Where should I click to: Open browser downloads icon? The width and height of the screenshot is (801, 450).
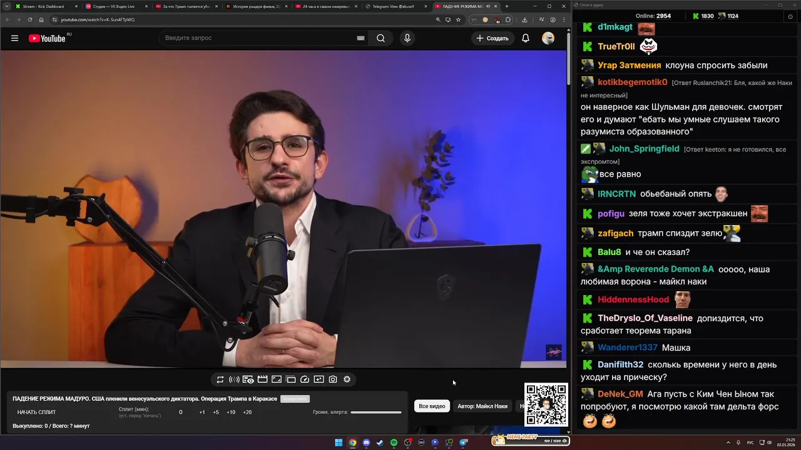pos(524,19)
